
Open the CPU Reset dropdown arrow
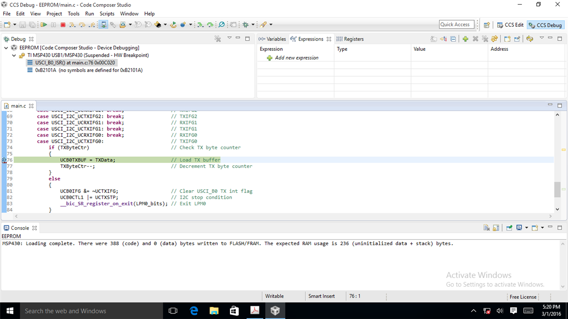(165, 24)
